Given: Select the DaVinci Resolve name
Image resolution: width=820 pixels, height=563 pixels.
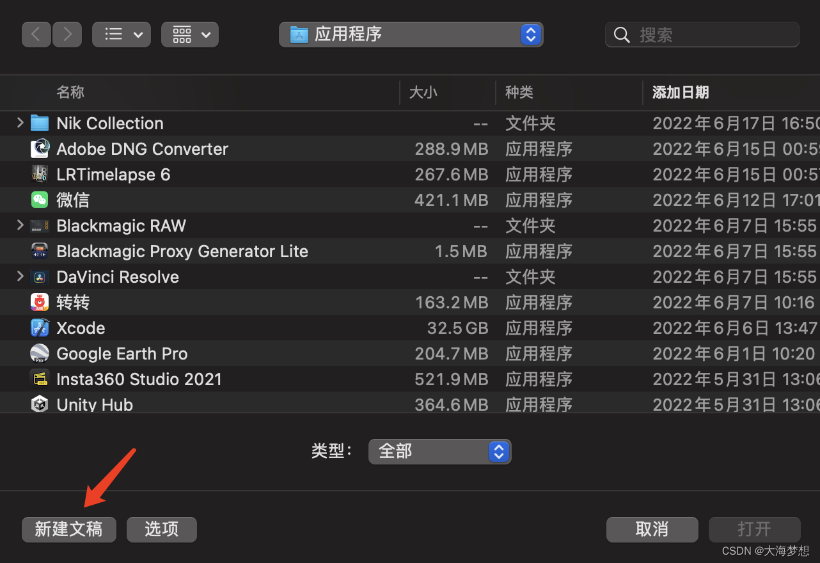Looking at the screenshot, I should coord(118,277).
